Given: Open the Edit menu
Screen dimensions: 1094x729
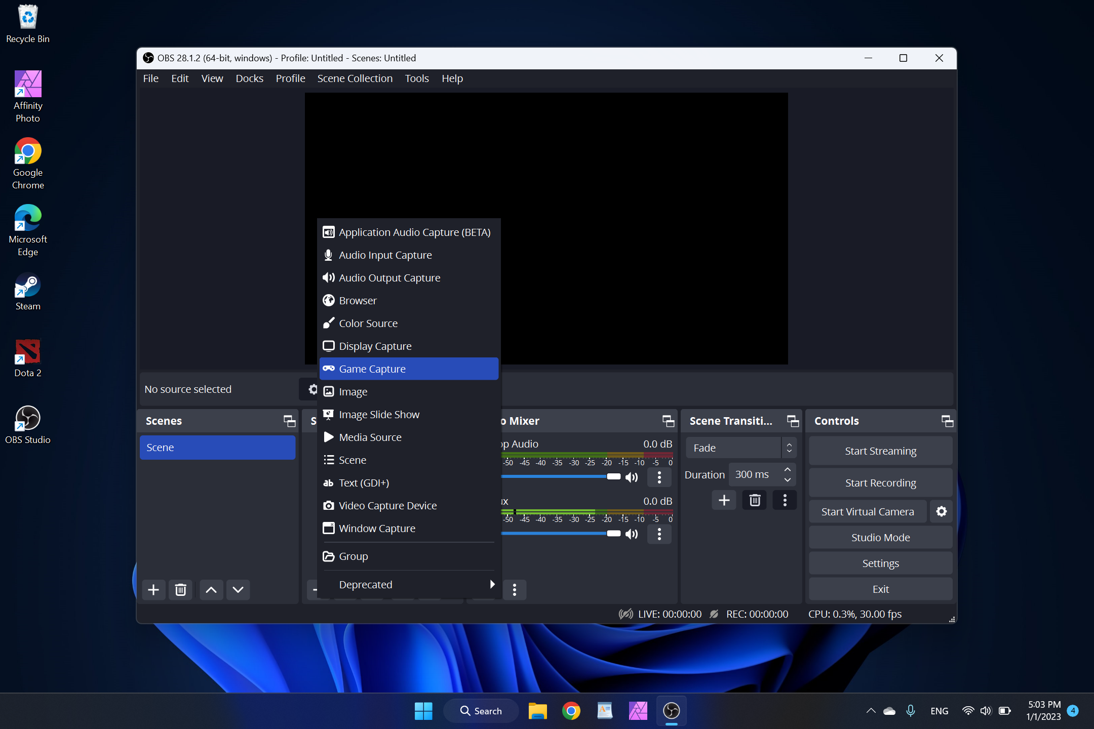Looking at the screenshot, I should point(180,78).
